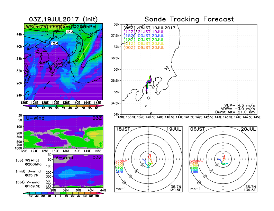Click the "38N" axis label on the sonde map
The height and width of the screenshot is (211, 274).
coord(117,24)
